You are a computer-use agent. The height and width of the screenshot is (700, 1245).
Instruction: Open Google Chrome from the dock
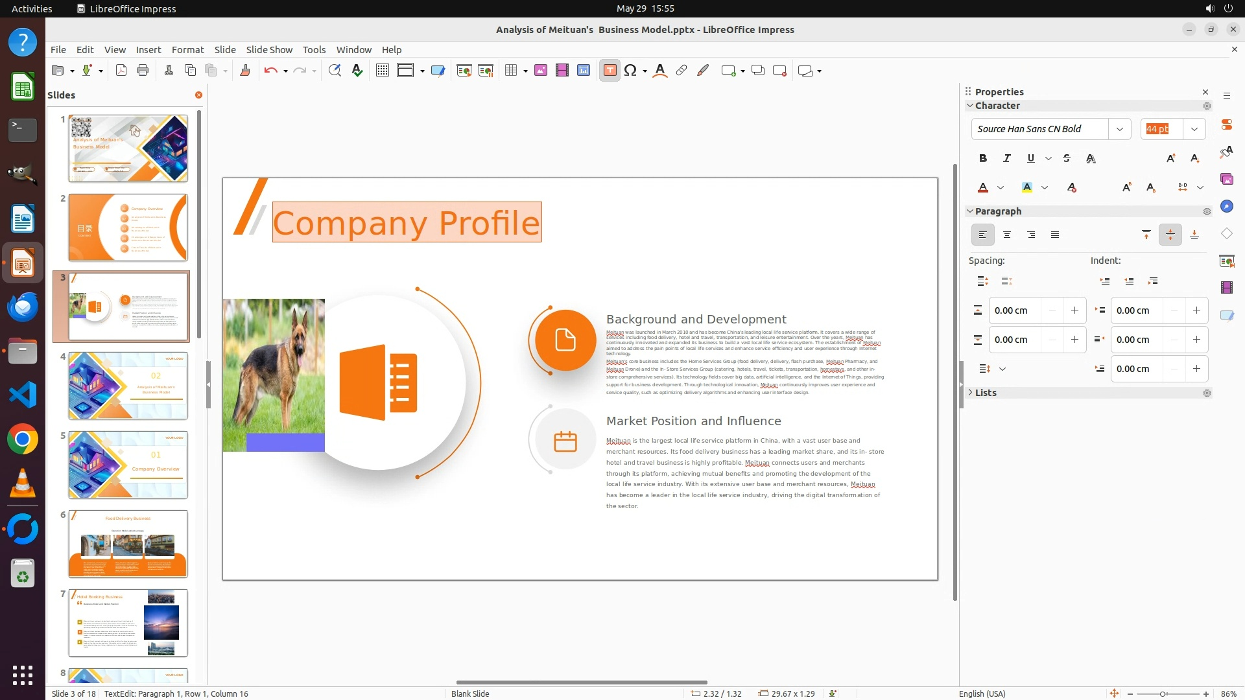pos(23,439)
